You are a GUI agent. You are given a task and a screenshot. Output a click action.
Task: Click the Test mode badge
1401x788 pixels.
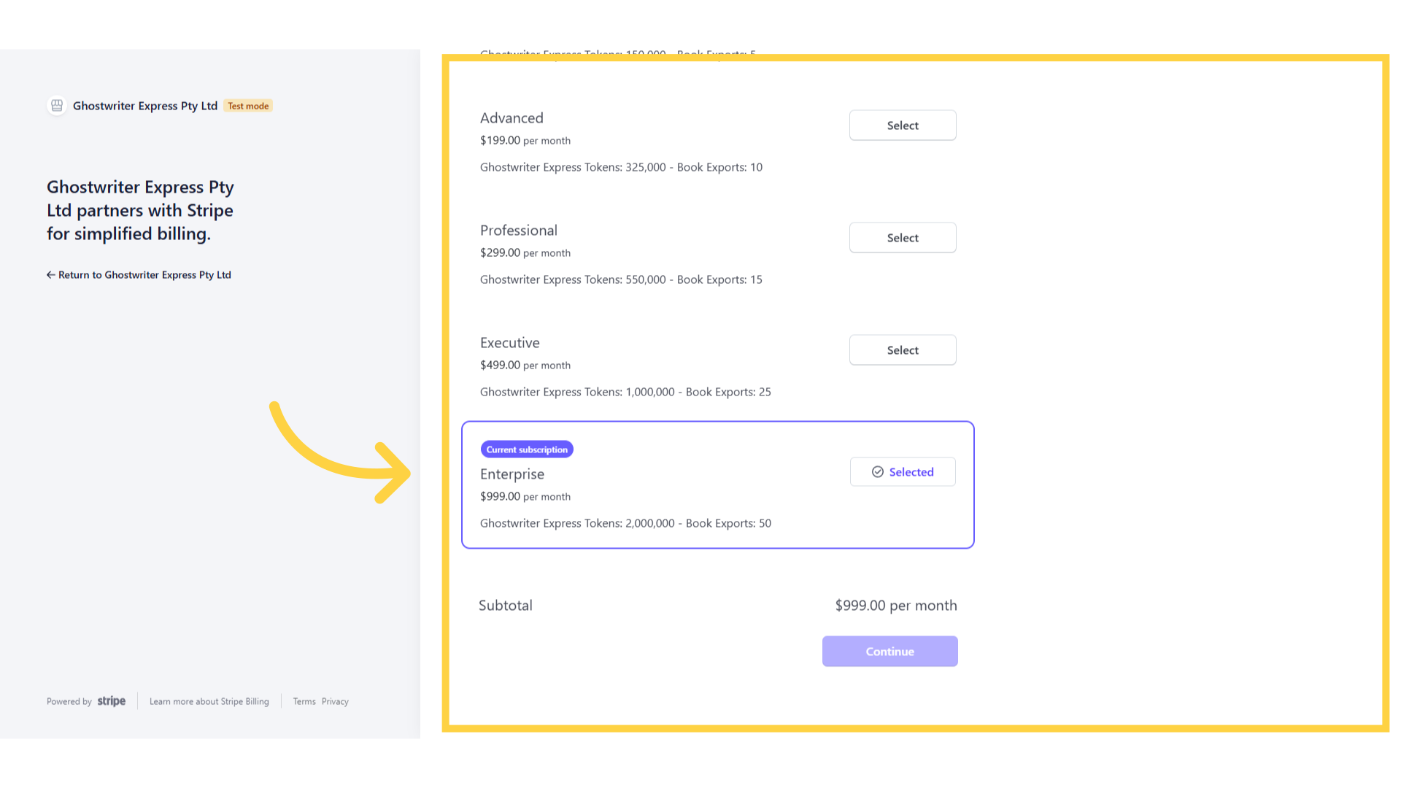coord(248,106)
